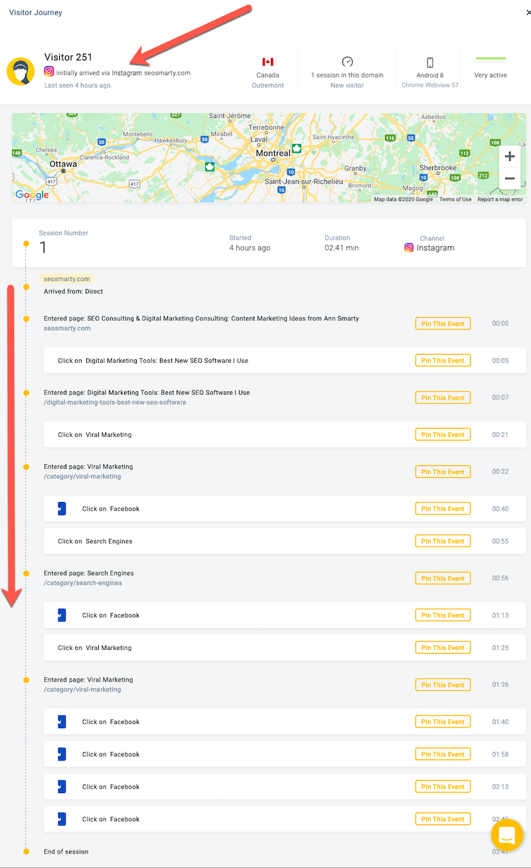Viewport: 531px width, 868px height.
Task: Click the Facebook thumbnail icon at 01:13
Action: click(x=62, y=615)
